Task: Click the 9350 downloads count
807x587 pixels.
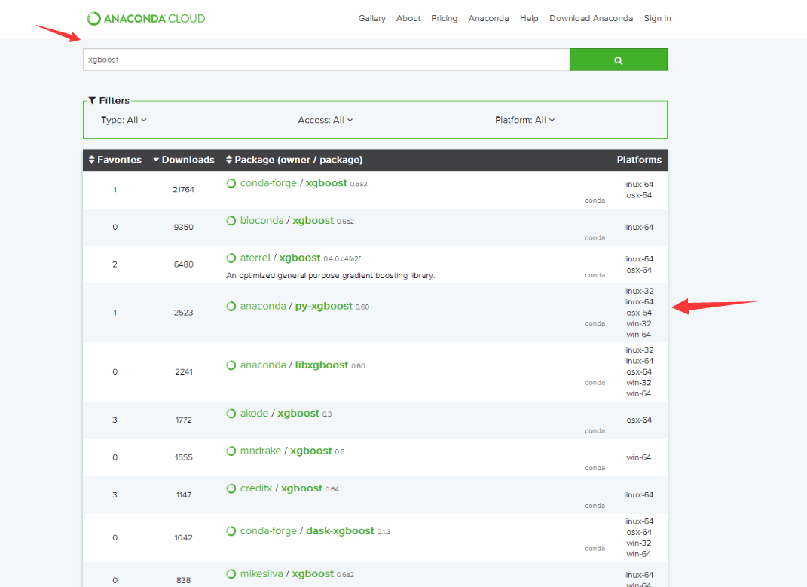Action: click(x=183, y=227)
